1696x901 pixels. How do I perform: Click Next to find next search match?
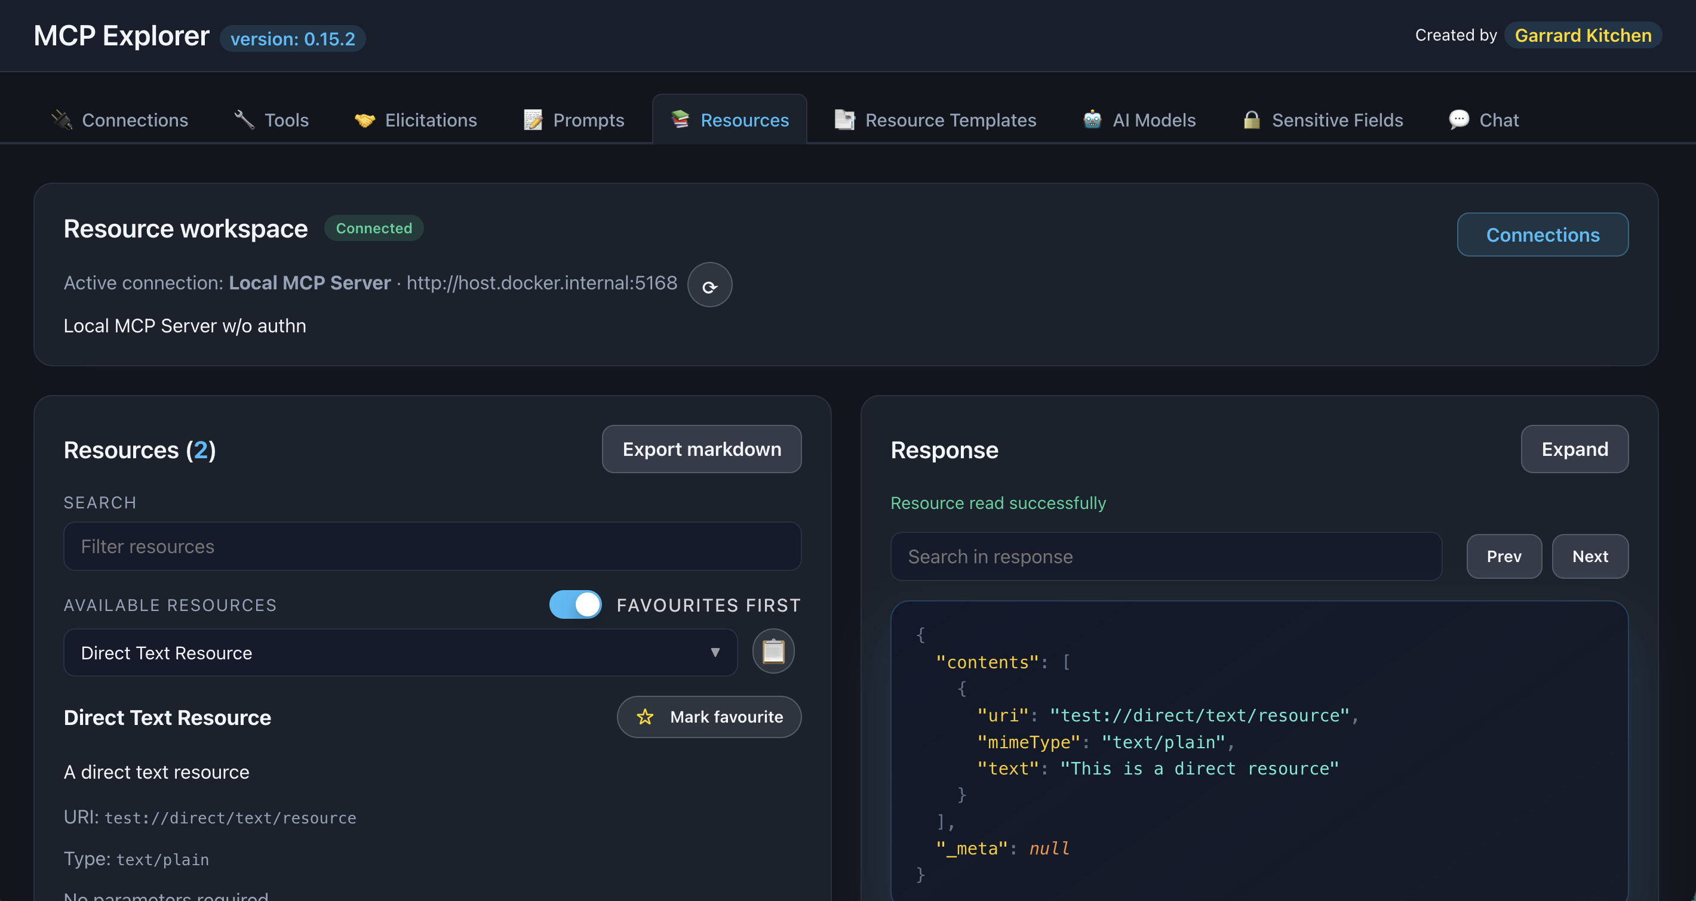1590,556
